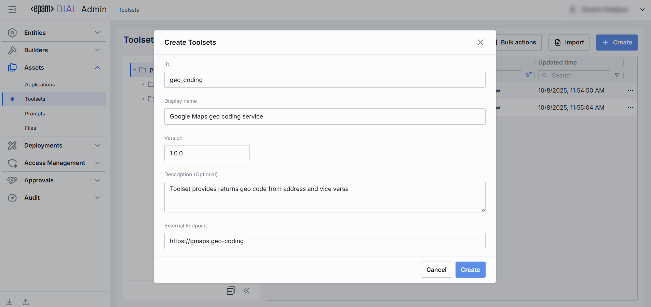
Task: Open row actions for 11:54:50 AM entry
Action: pyautogui.click(x=630, y=90)
